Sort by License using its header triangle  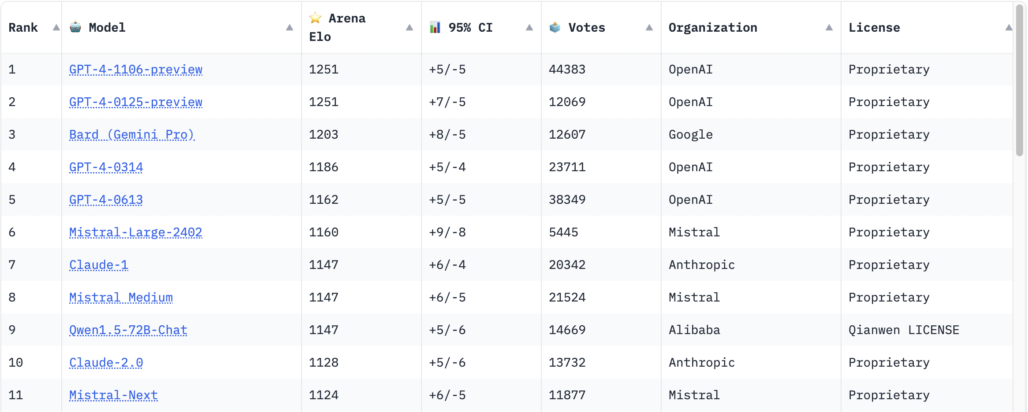pyautogui.click(x=1009, y=27)
